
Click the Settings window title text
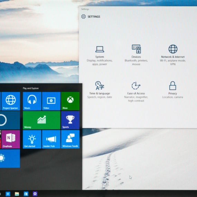click(x=85, y=9)
